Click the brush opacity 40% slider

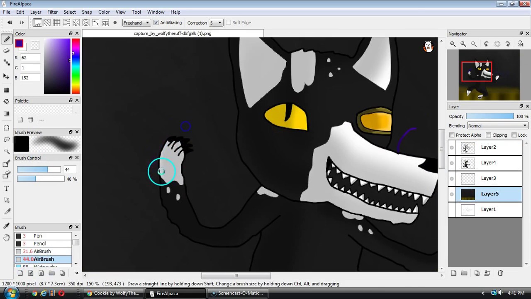[x=41, y=179]
